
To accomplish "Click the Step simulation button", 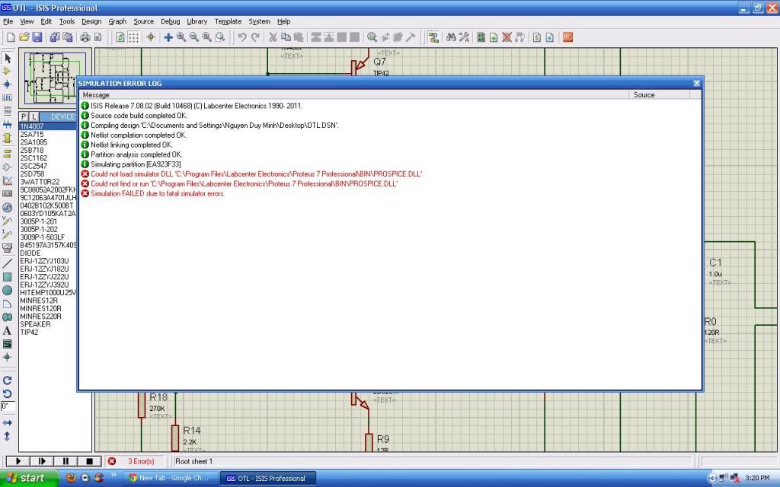I will click(x=42, y=462).
